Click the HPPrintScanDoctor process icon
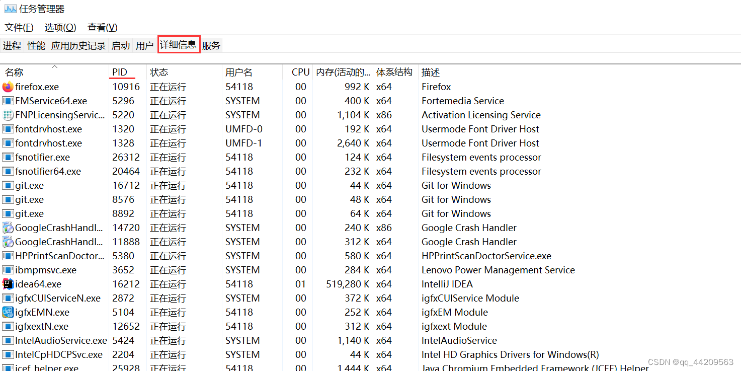The height and width of the screenshot is (371, 741). click(x=8, y=256)
